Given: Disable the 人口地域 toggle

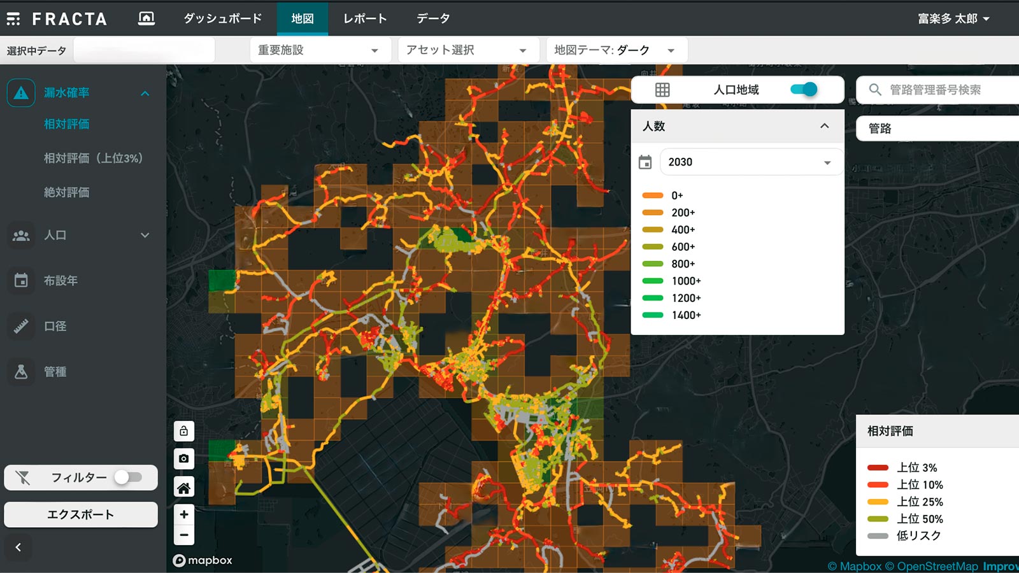Looking at the screenshot, I should (x=803, y=90).
